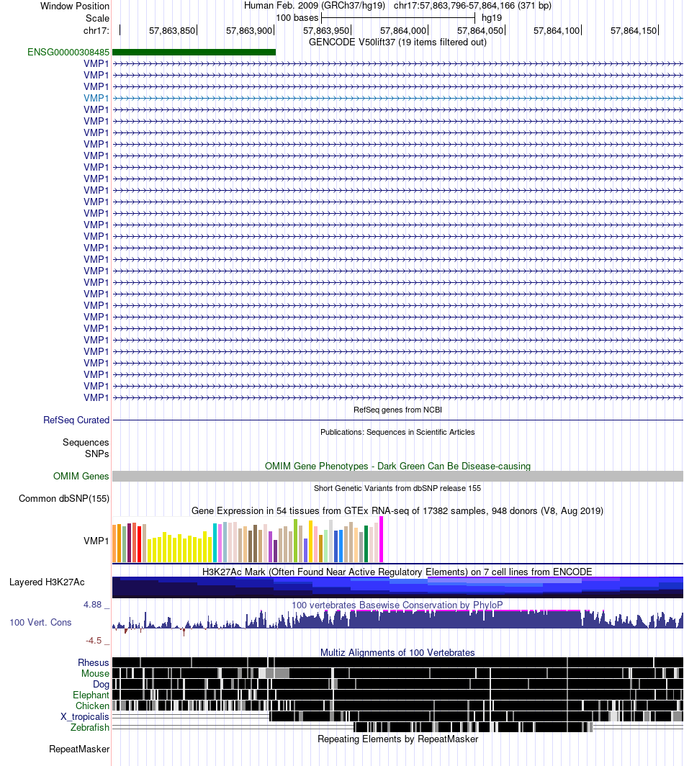Click the RepeatMasker track label
The image size is (684, 766).
pyautogui.click(x=79, y=749)
